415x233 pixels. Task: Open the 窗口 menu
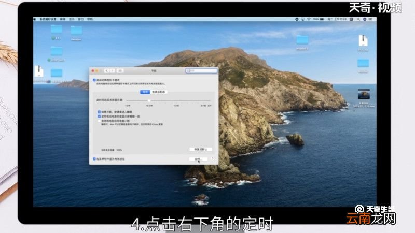pyautogui.click(x=81, y=19)
